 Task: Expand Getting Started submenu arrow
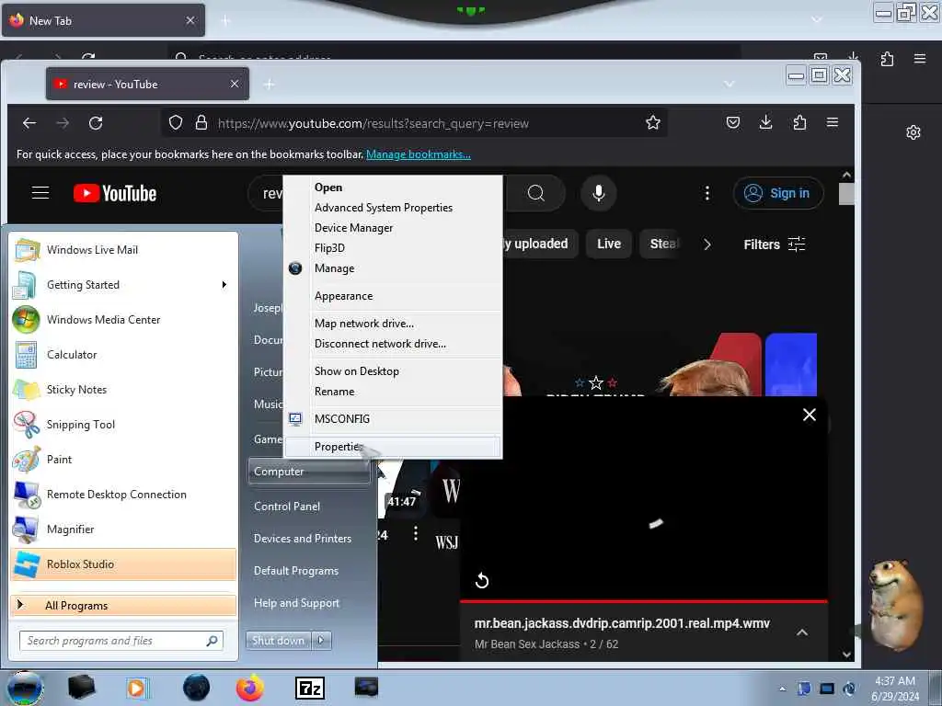pos(224,285)
